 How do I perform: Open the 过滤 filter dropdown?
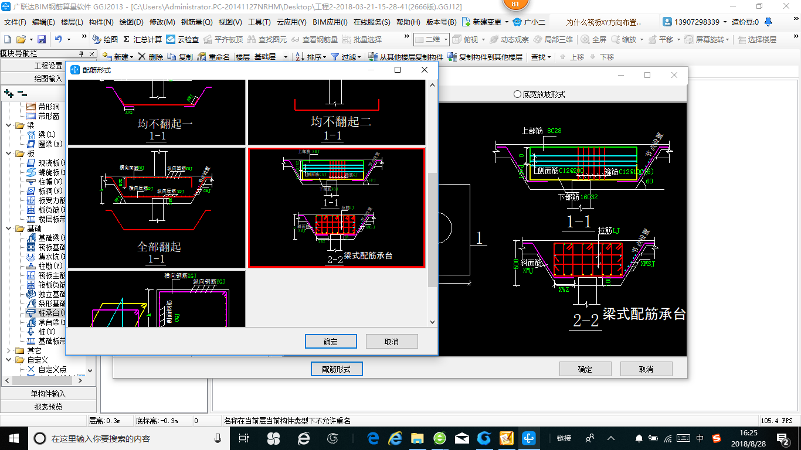pyautogui.click(x=359, y=57)
